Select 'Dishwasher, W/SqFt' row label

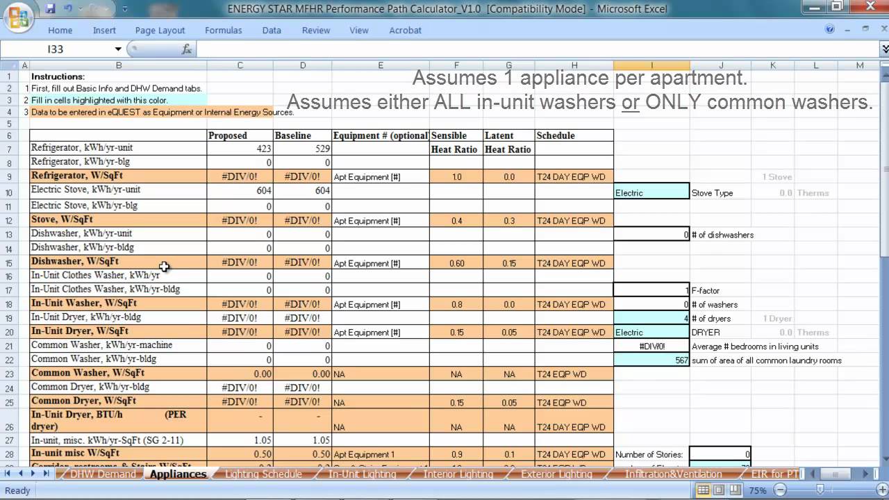click(x=118, y=262)
